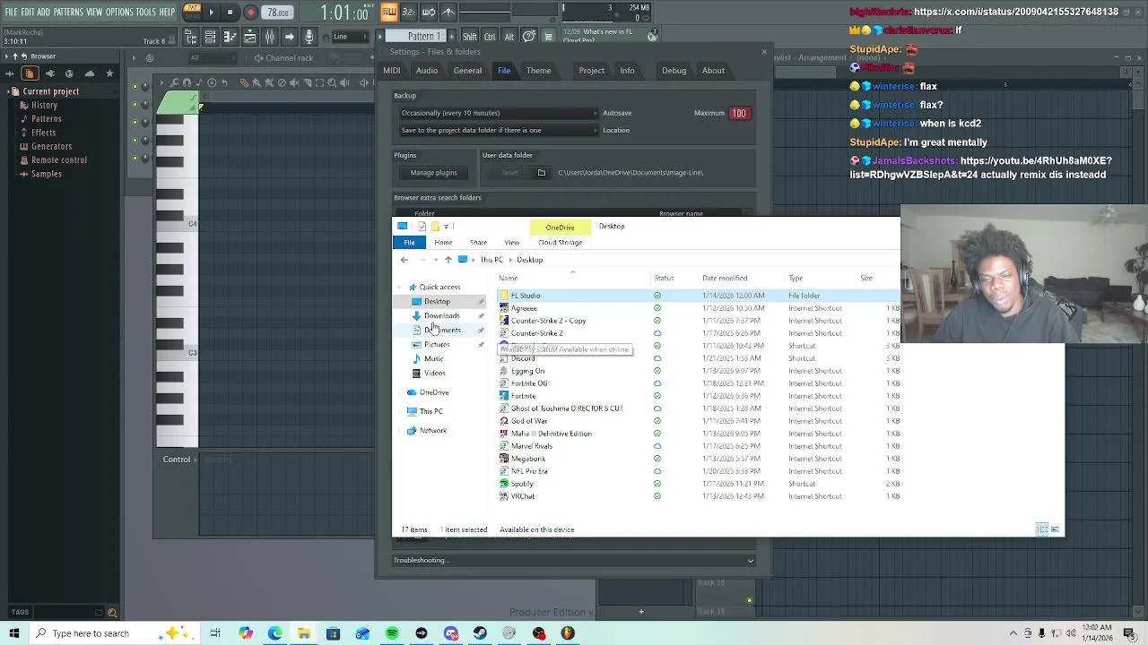Click the Spotify icon on the taskbar
The height and width of the screenshot is (645, 1148).
tap(392, 633)
